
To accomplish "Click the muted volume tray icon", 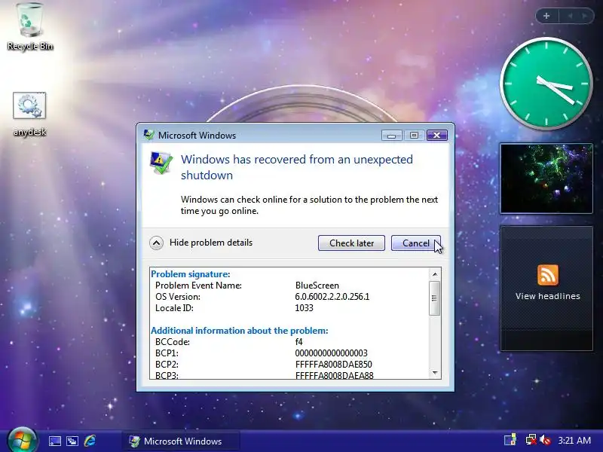I will pos(545,440).
